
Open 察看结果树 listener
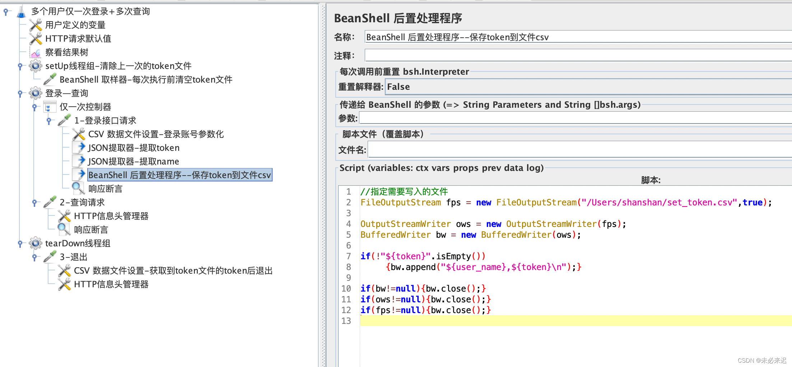click(67, 52)
